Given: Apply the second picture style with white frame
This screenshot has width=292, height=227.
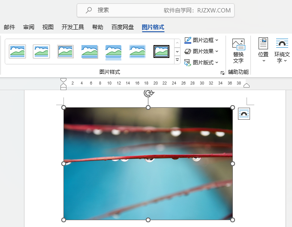Looking at the screenshot, I should [x=41, y=51].
